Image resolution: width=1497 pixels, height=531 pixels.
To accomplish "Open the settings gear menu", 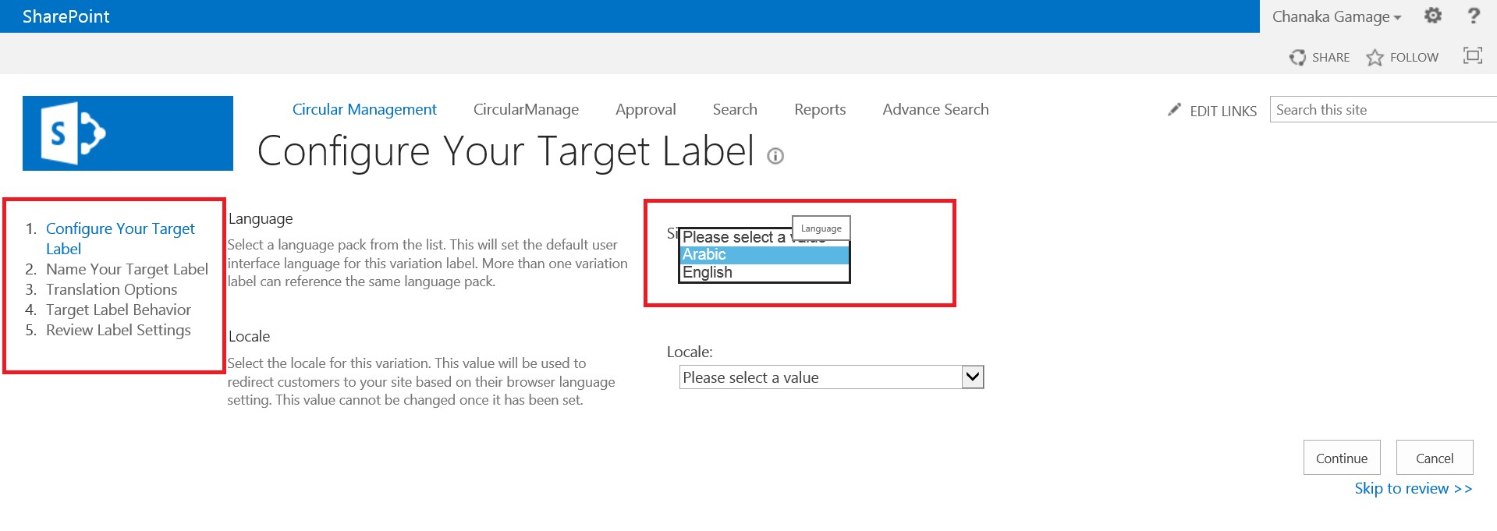I will click(x=1433, y=16).
